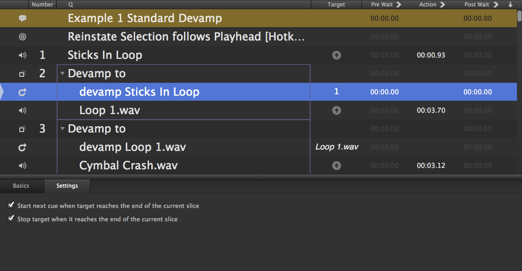This screenshot has width=522, height=271.
Task: Click target arrow icon for Sticks In Loop
Action: coord(336,55)
